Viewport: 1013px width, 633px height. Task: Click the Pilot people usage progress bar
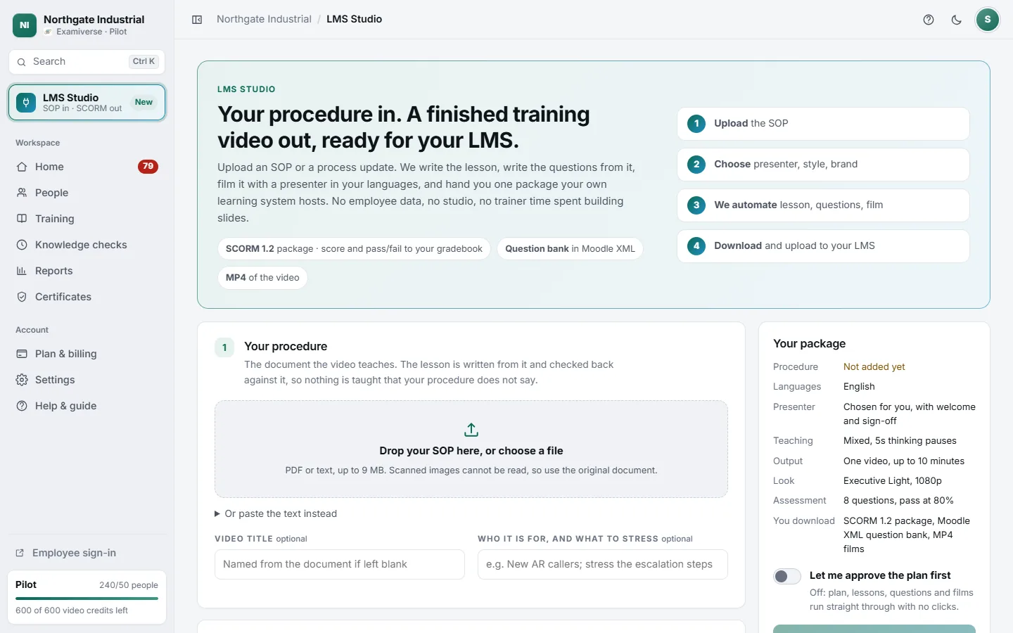tap(87, 599)
